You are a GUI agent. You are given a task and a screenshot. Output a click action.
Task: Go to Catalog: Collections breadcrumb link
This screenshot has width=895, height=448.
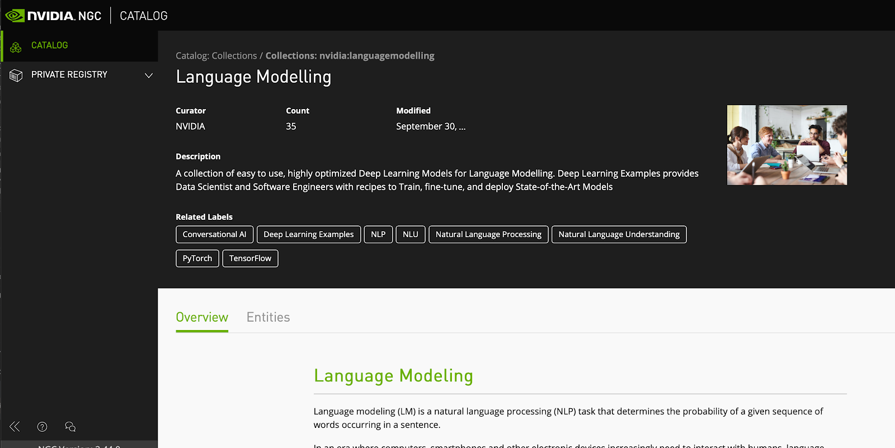point(216,56)
